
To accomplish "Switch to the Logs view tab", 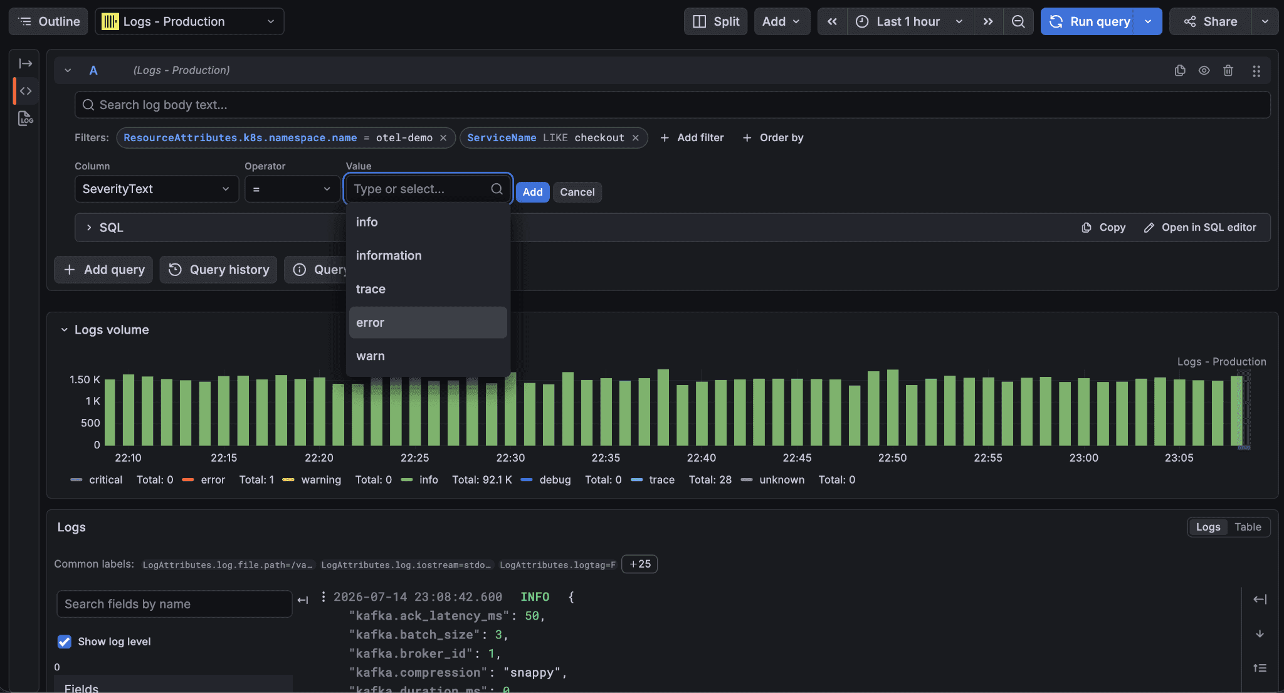I will [1208, 527].
